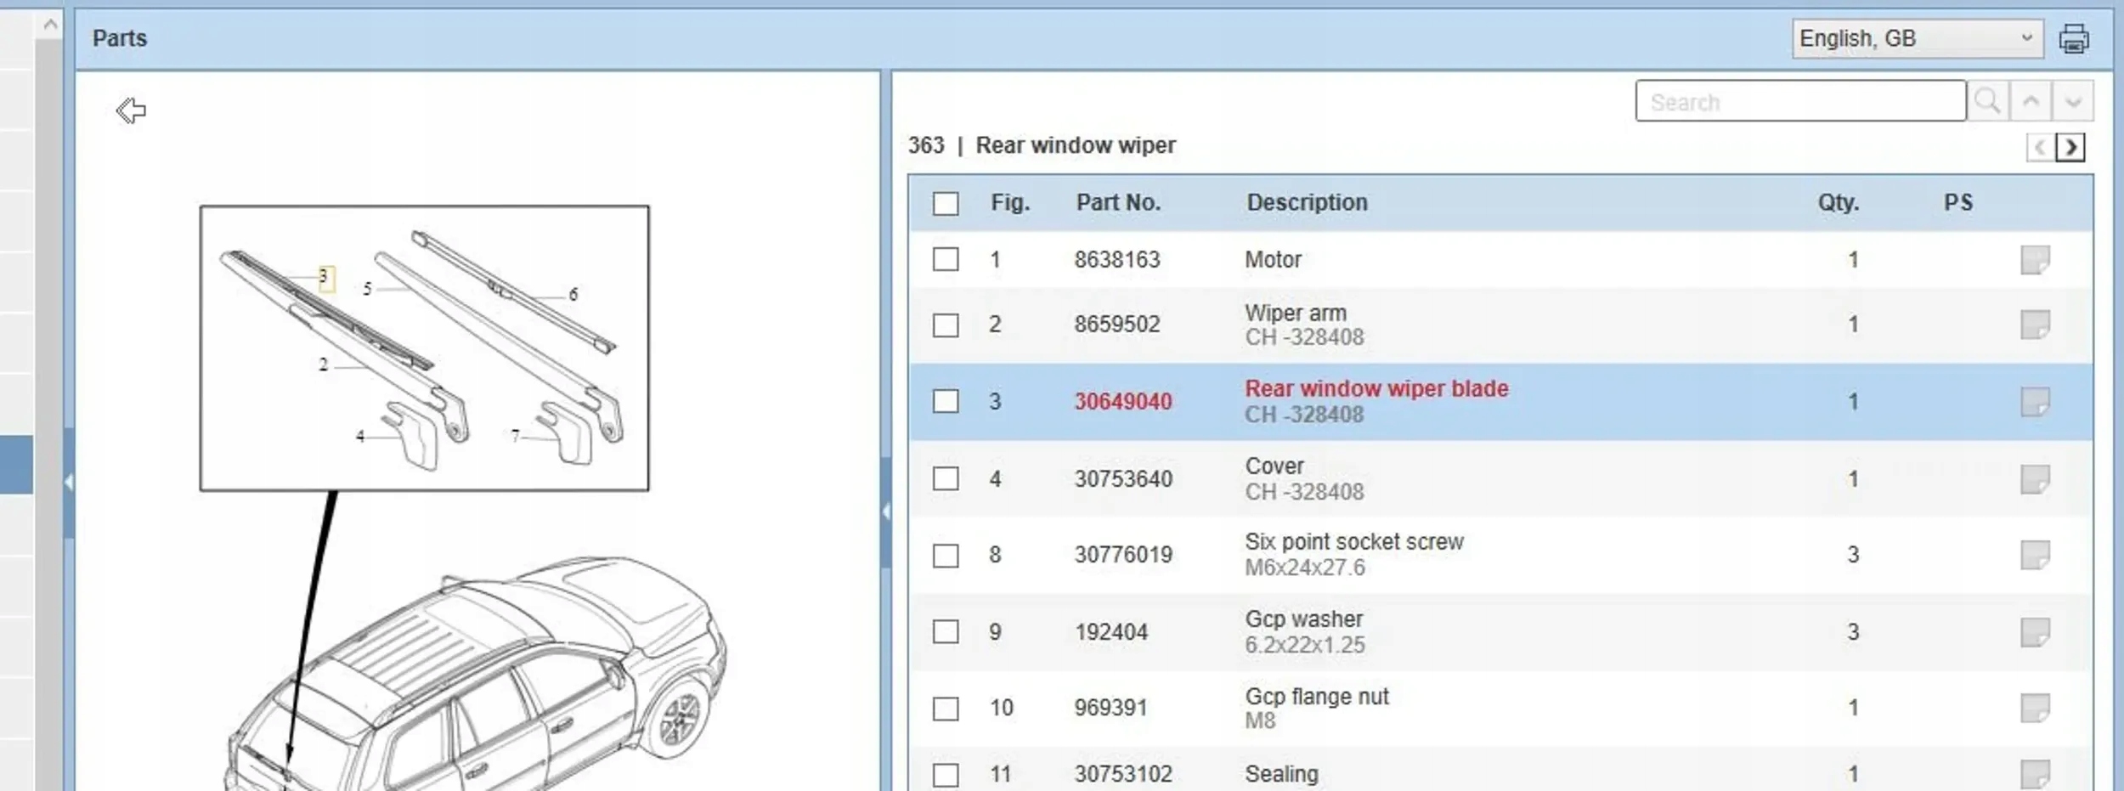
Task: Check the box for Gcp washer 192404
Action: (x=946, y=631)
